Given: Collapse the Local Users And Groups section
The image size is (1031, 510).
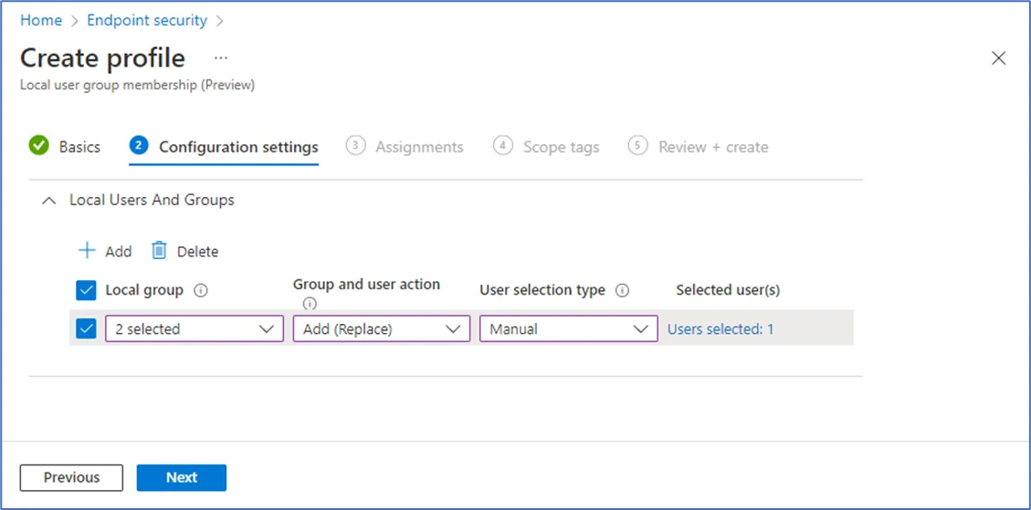Looking at the screenshot, I should click(x=48, y=201).
